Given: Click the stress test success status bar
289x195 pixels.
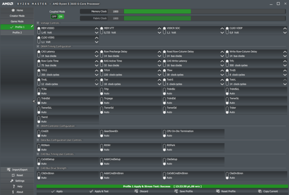Looking at the screenshot, I should point(162,186).
